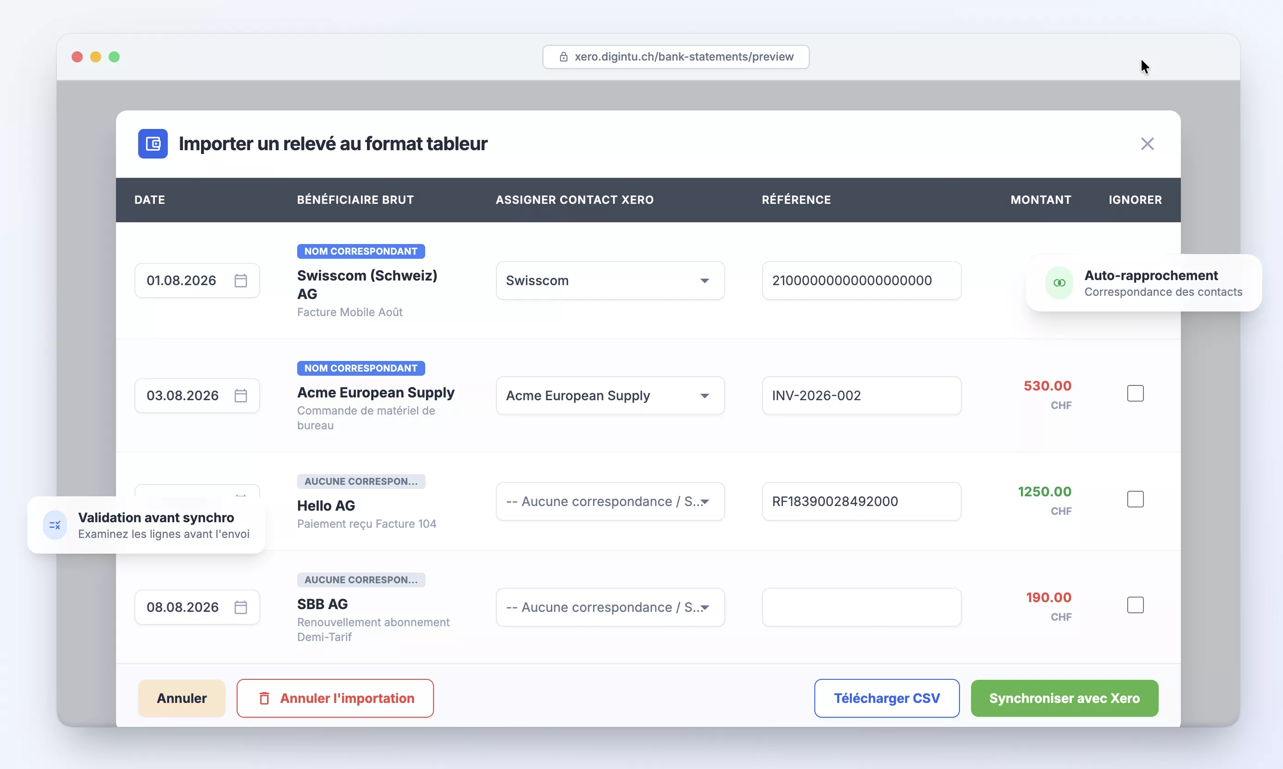Click the Swisscom (Schweiz) AG payee name
The image size is (1283, 769).
367,285
